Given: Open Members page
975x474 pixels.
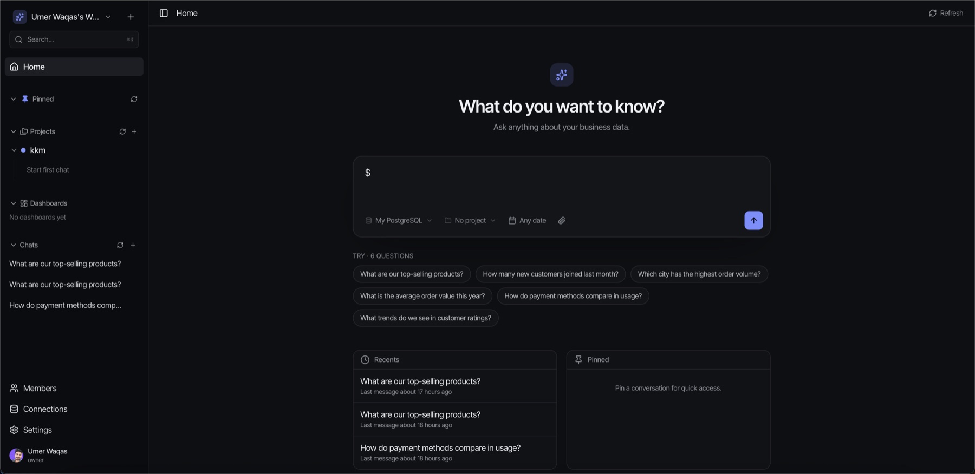Looking at the screenshot, I should pyautogui.click(x=40, y=389).
